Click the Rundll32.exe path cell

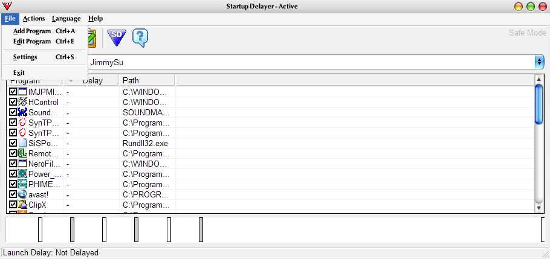click(x=146, y=143)
